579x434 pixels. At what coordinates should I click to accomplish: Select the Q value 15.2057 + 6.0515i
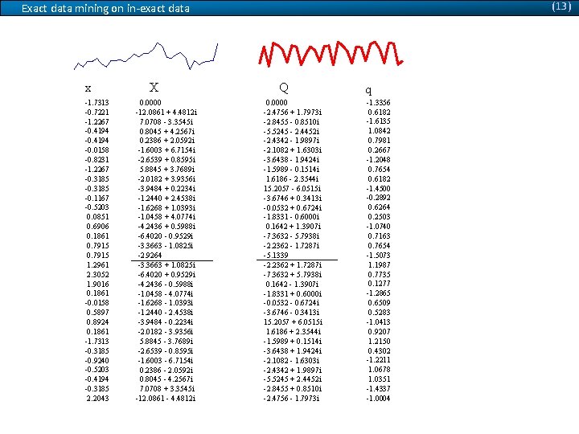coord(293,321)
